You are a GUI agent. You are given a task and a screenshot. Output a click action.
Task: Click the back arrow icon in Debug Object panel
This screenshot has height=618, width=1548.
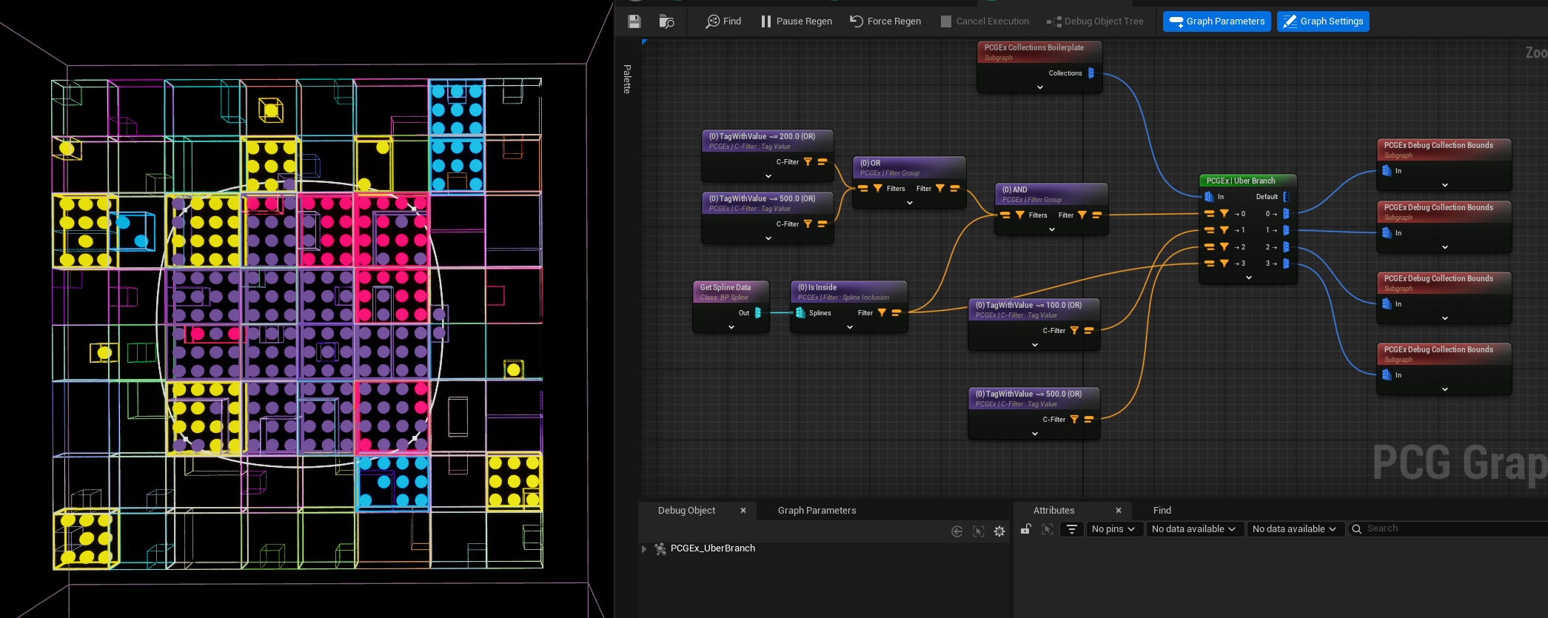coord(957,531)
